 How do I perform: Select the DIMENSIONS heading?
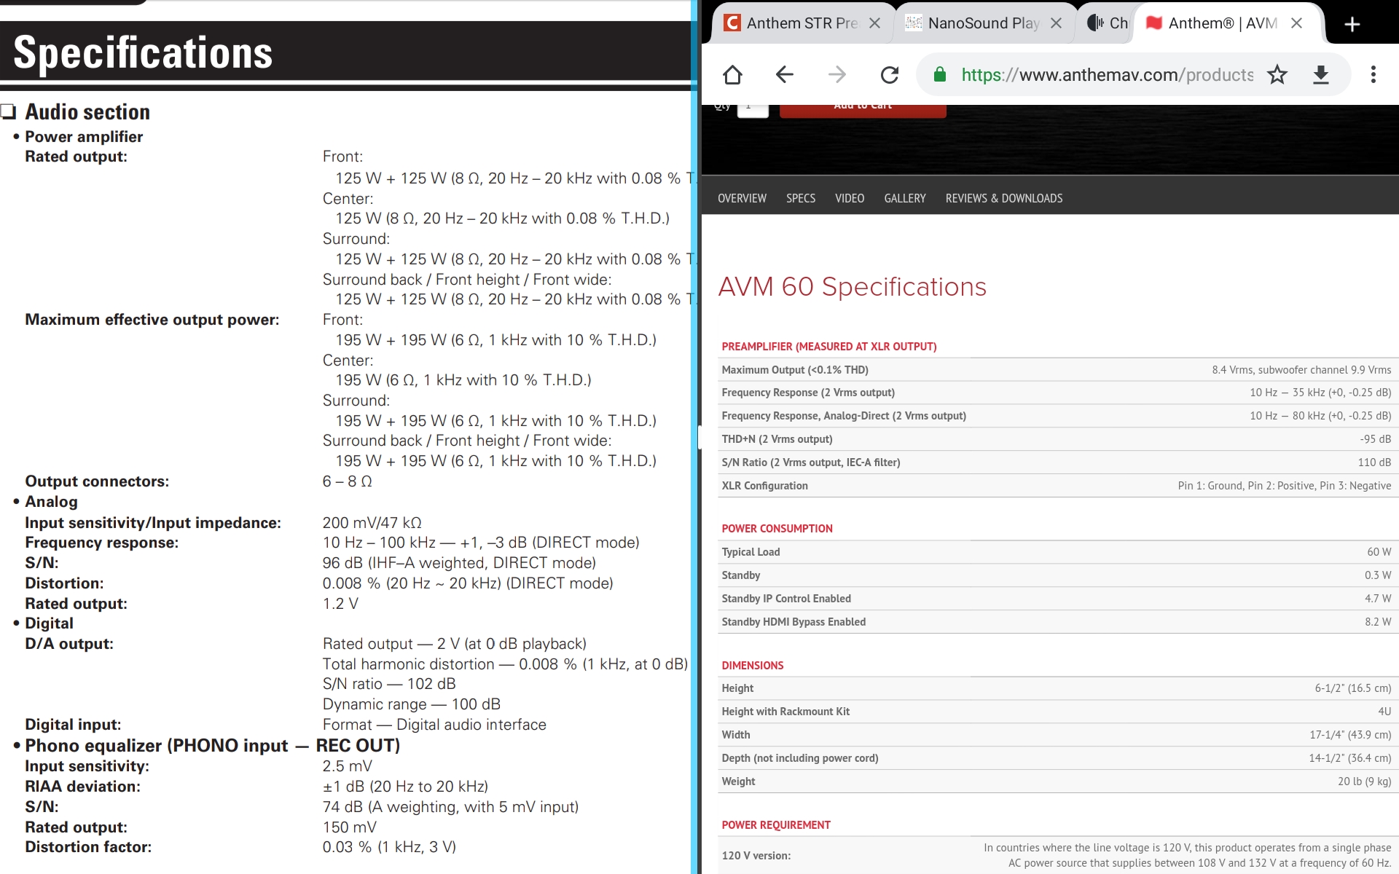[752, 666]
